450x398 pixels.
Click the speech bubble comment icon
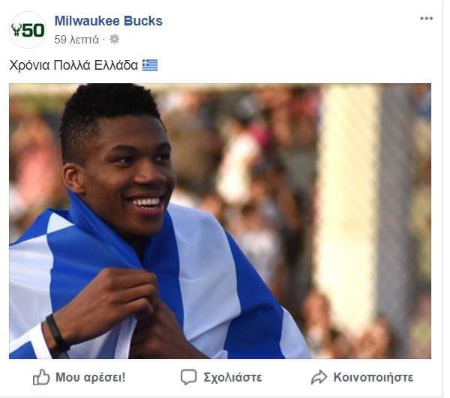pyautogui.click(x=188, y=377)
